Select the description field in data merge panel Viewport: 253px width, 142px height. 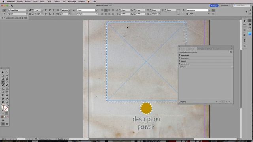pos(206,58)
